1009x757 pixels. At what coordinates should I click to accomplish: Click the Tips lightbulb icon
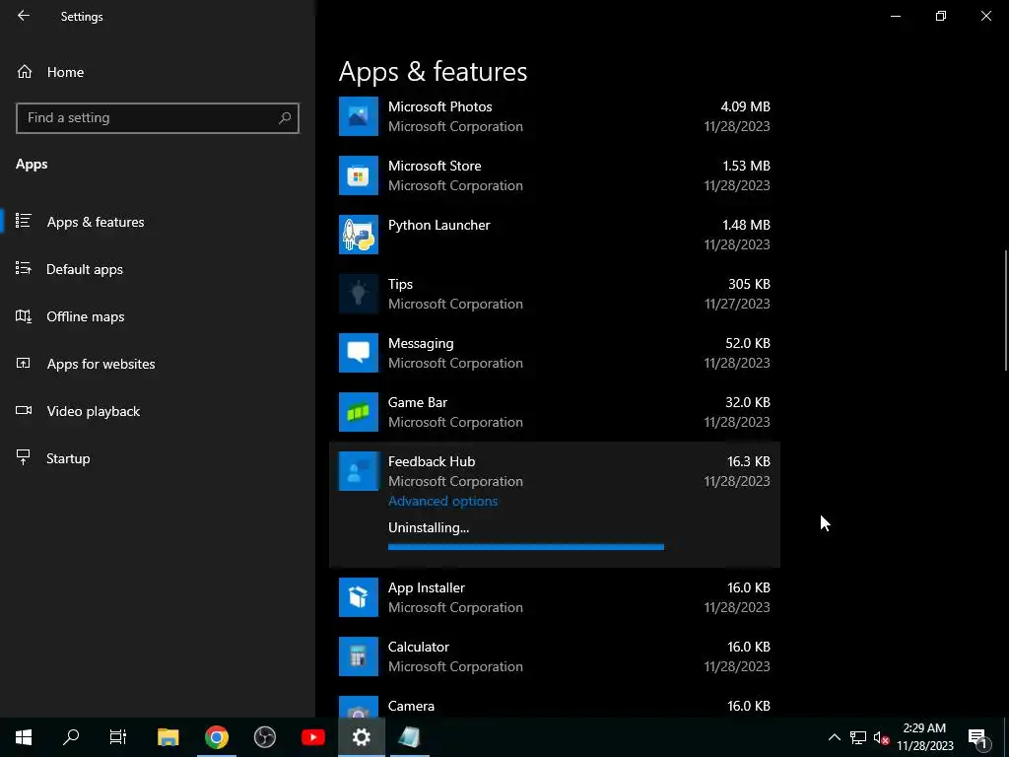pos(359,294)
